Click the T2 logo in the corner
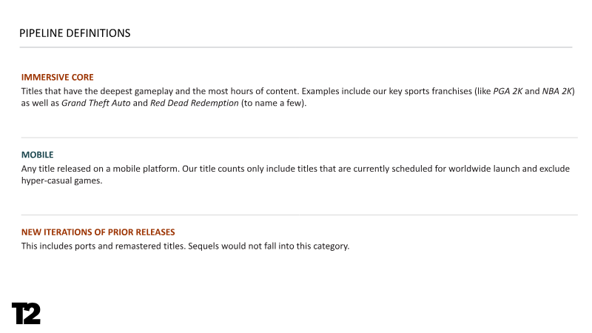The width and height of the screenshot is (592, 333). [x=26, y=313]
